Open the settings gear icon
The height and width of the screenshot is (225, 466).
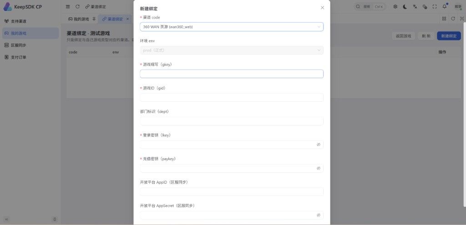(395, 6)
